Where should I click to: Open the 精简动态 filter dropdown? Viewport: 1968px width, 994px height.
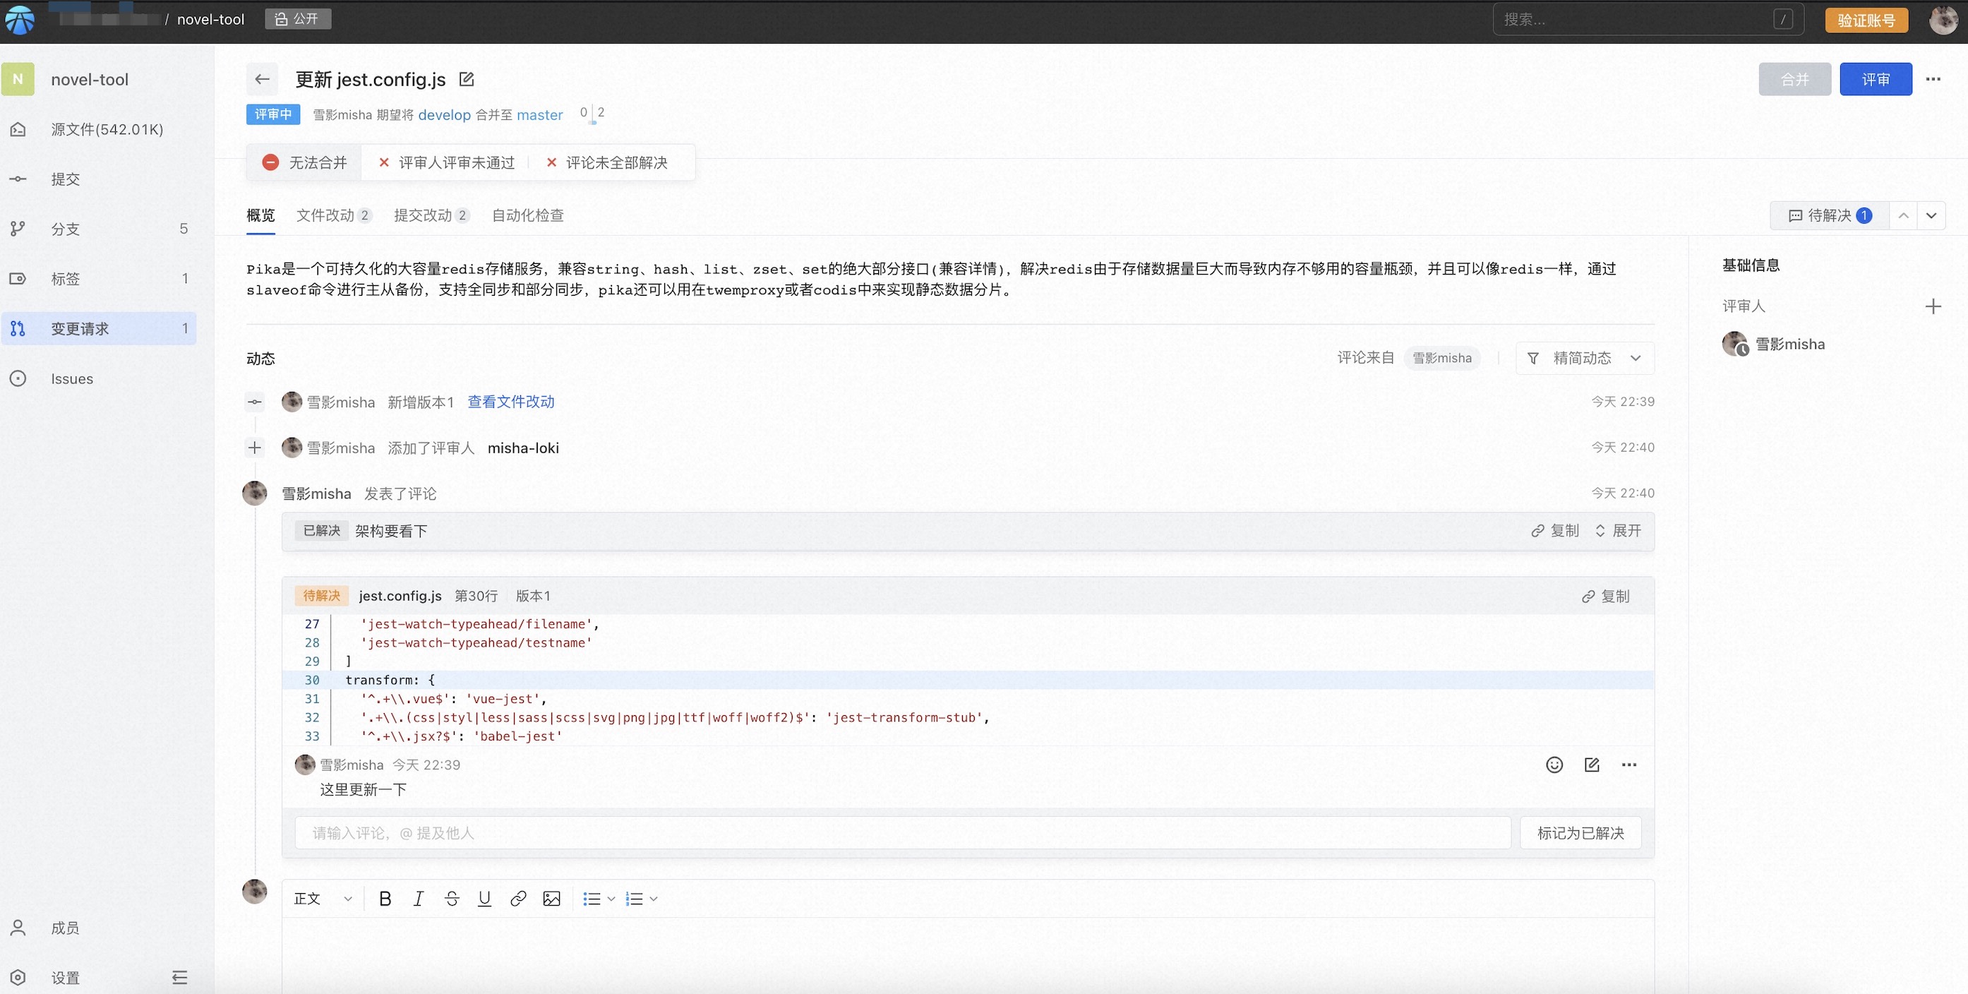click(x=1585, y=357)
